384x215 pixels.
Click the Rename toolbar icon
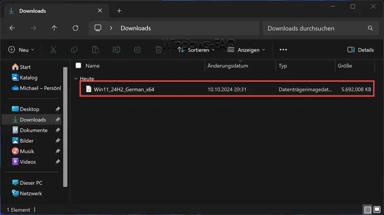click(116, 50)
